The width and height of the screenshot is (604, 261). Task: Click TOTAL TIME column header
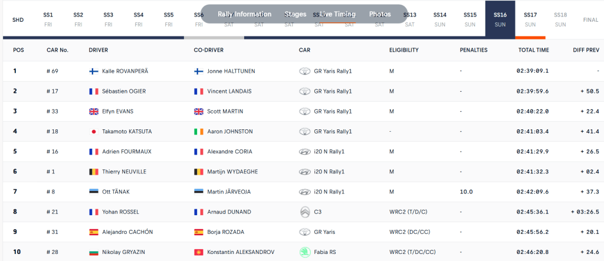click(x=533, y=50)
